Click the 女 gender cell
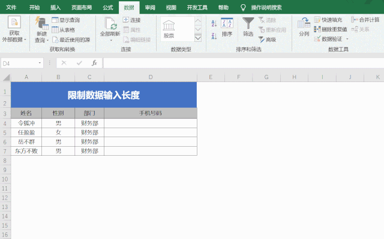Viewport: 384px width, 239px height. (58, 132)
